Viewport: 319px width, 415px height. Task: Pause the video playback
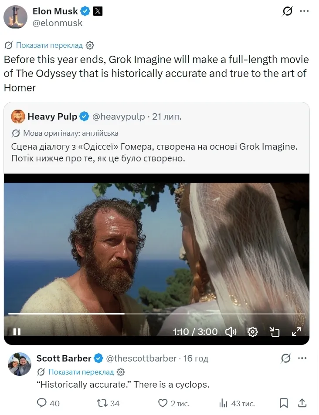coord(17,331)
